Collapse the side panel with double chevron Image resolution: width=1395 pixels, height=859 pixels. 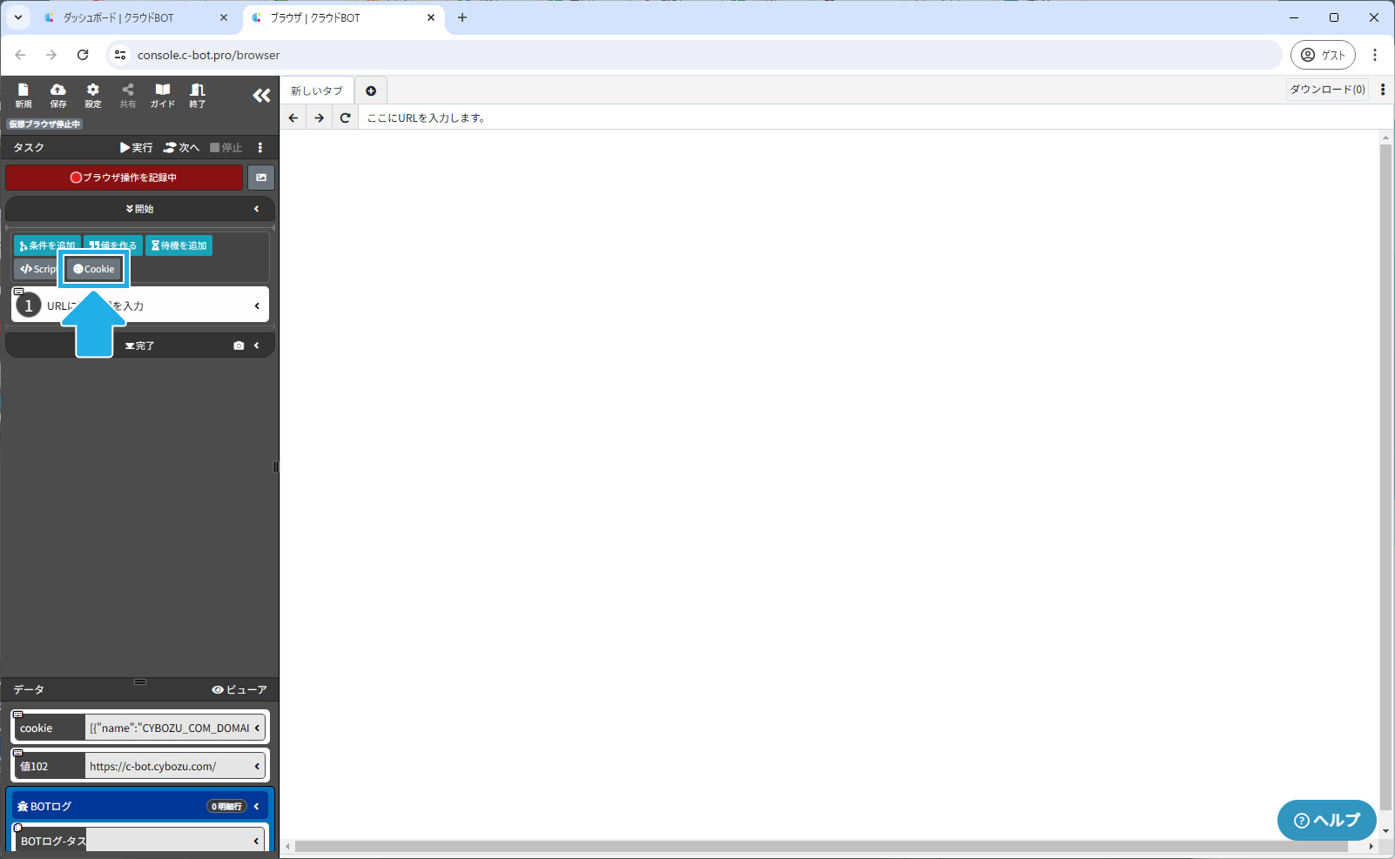click(261, 96)
